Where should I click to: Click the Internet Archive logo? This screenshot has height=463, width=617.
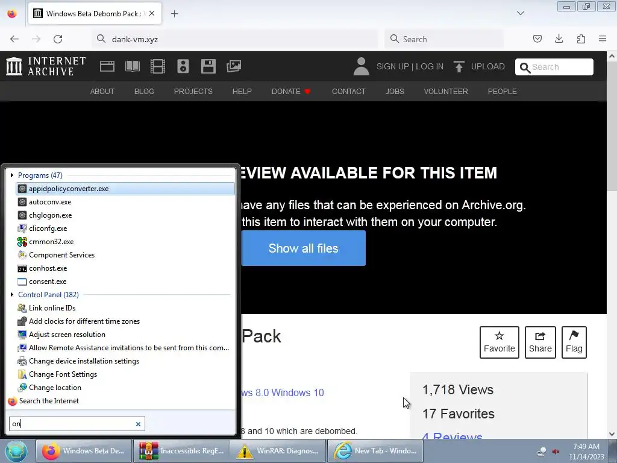[x=46, y=66]
